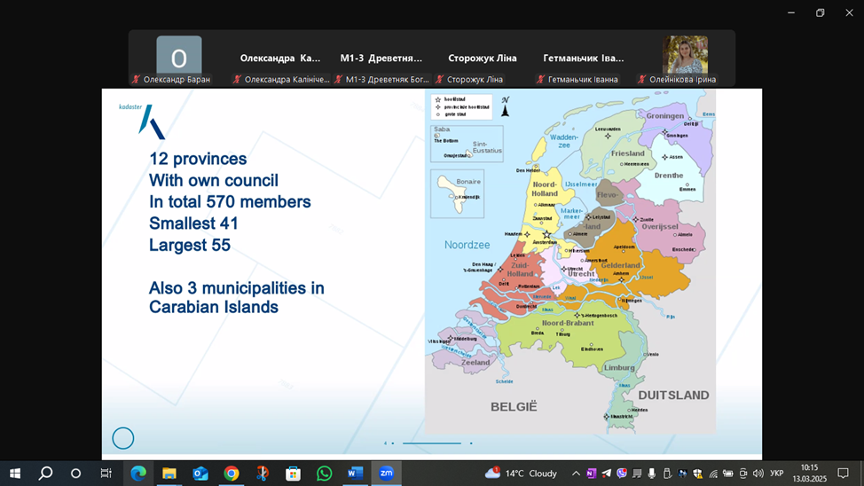Expand hidden system tray icons chevron

[x=576, y=474]
